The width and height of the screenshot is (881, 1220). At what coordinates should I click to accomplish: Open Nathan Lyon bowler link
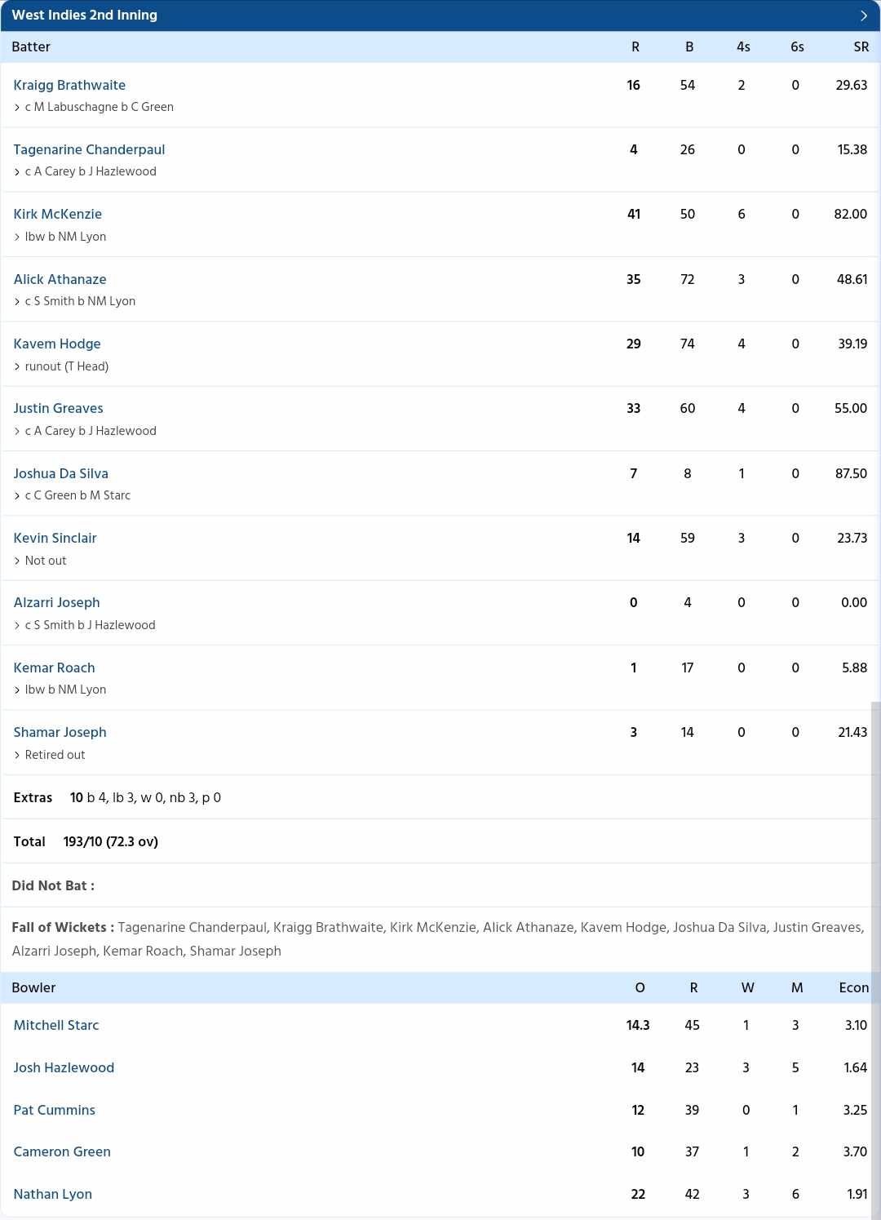click(x=53, y=1194)
